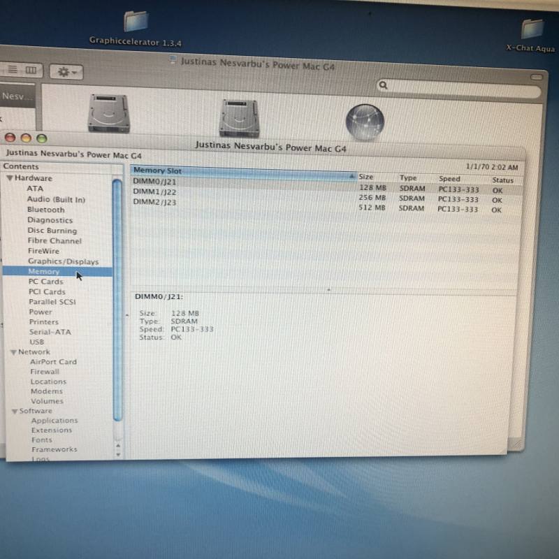Select Locations under Network
Viewport: 559px width, 559px height.
coord(48,382)
